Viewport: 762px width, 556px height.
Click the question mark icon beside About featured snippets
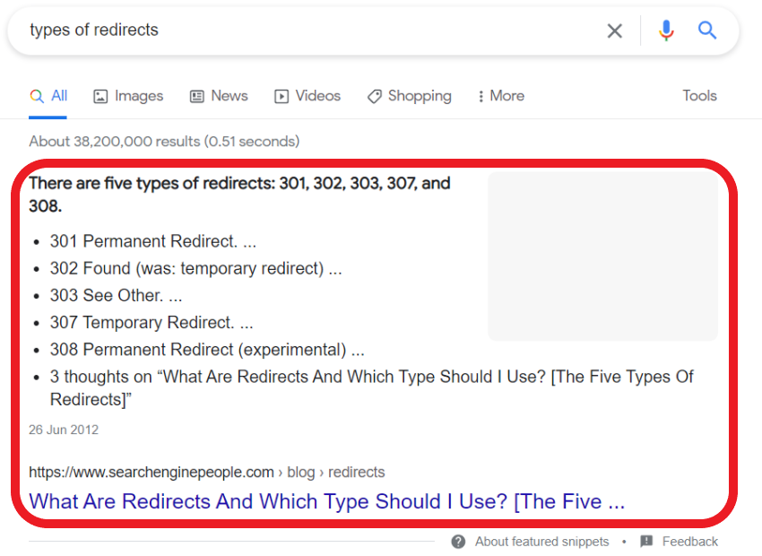(458, 542)
